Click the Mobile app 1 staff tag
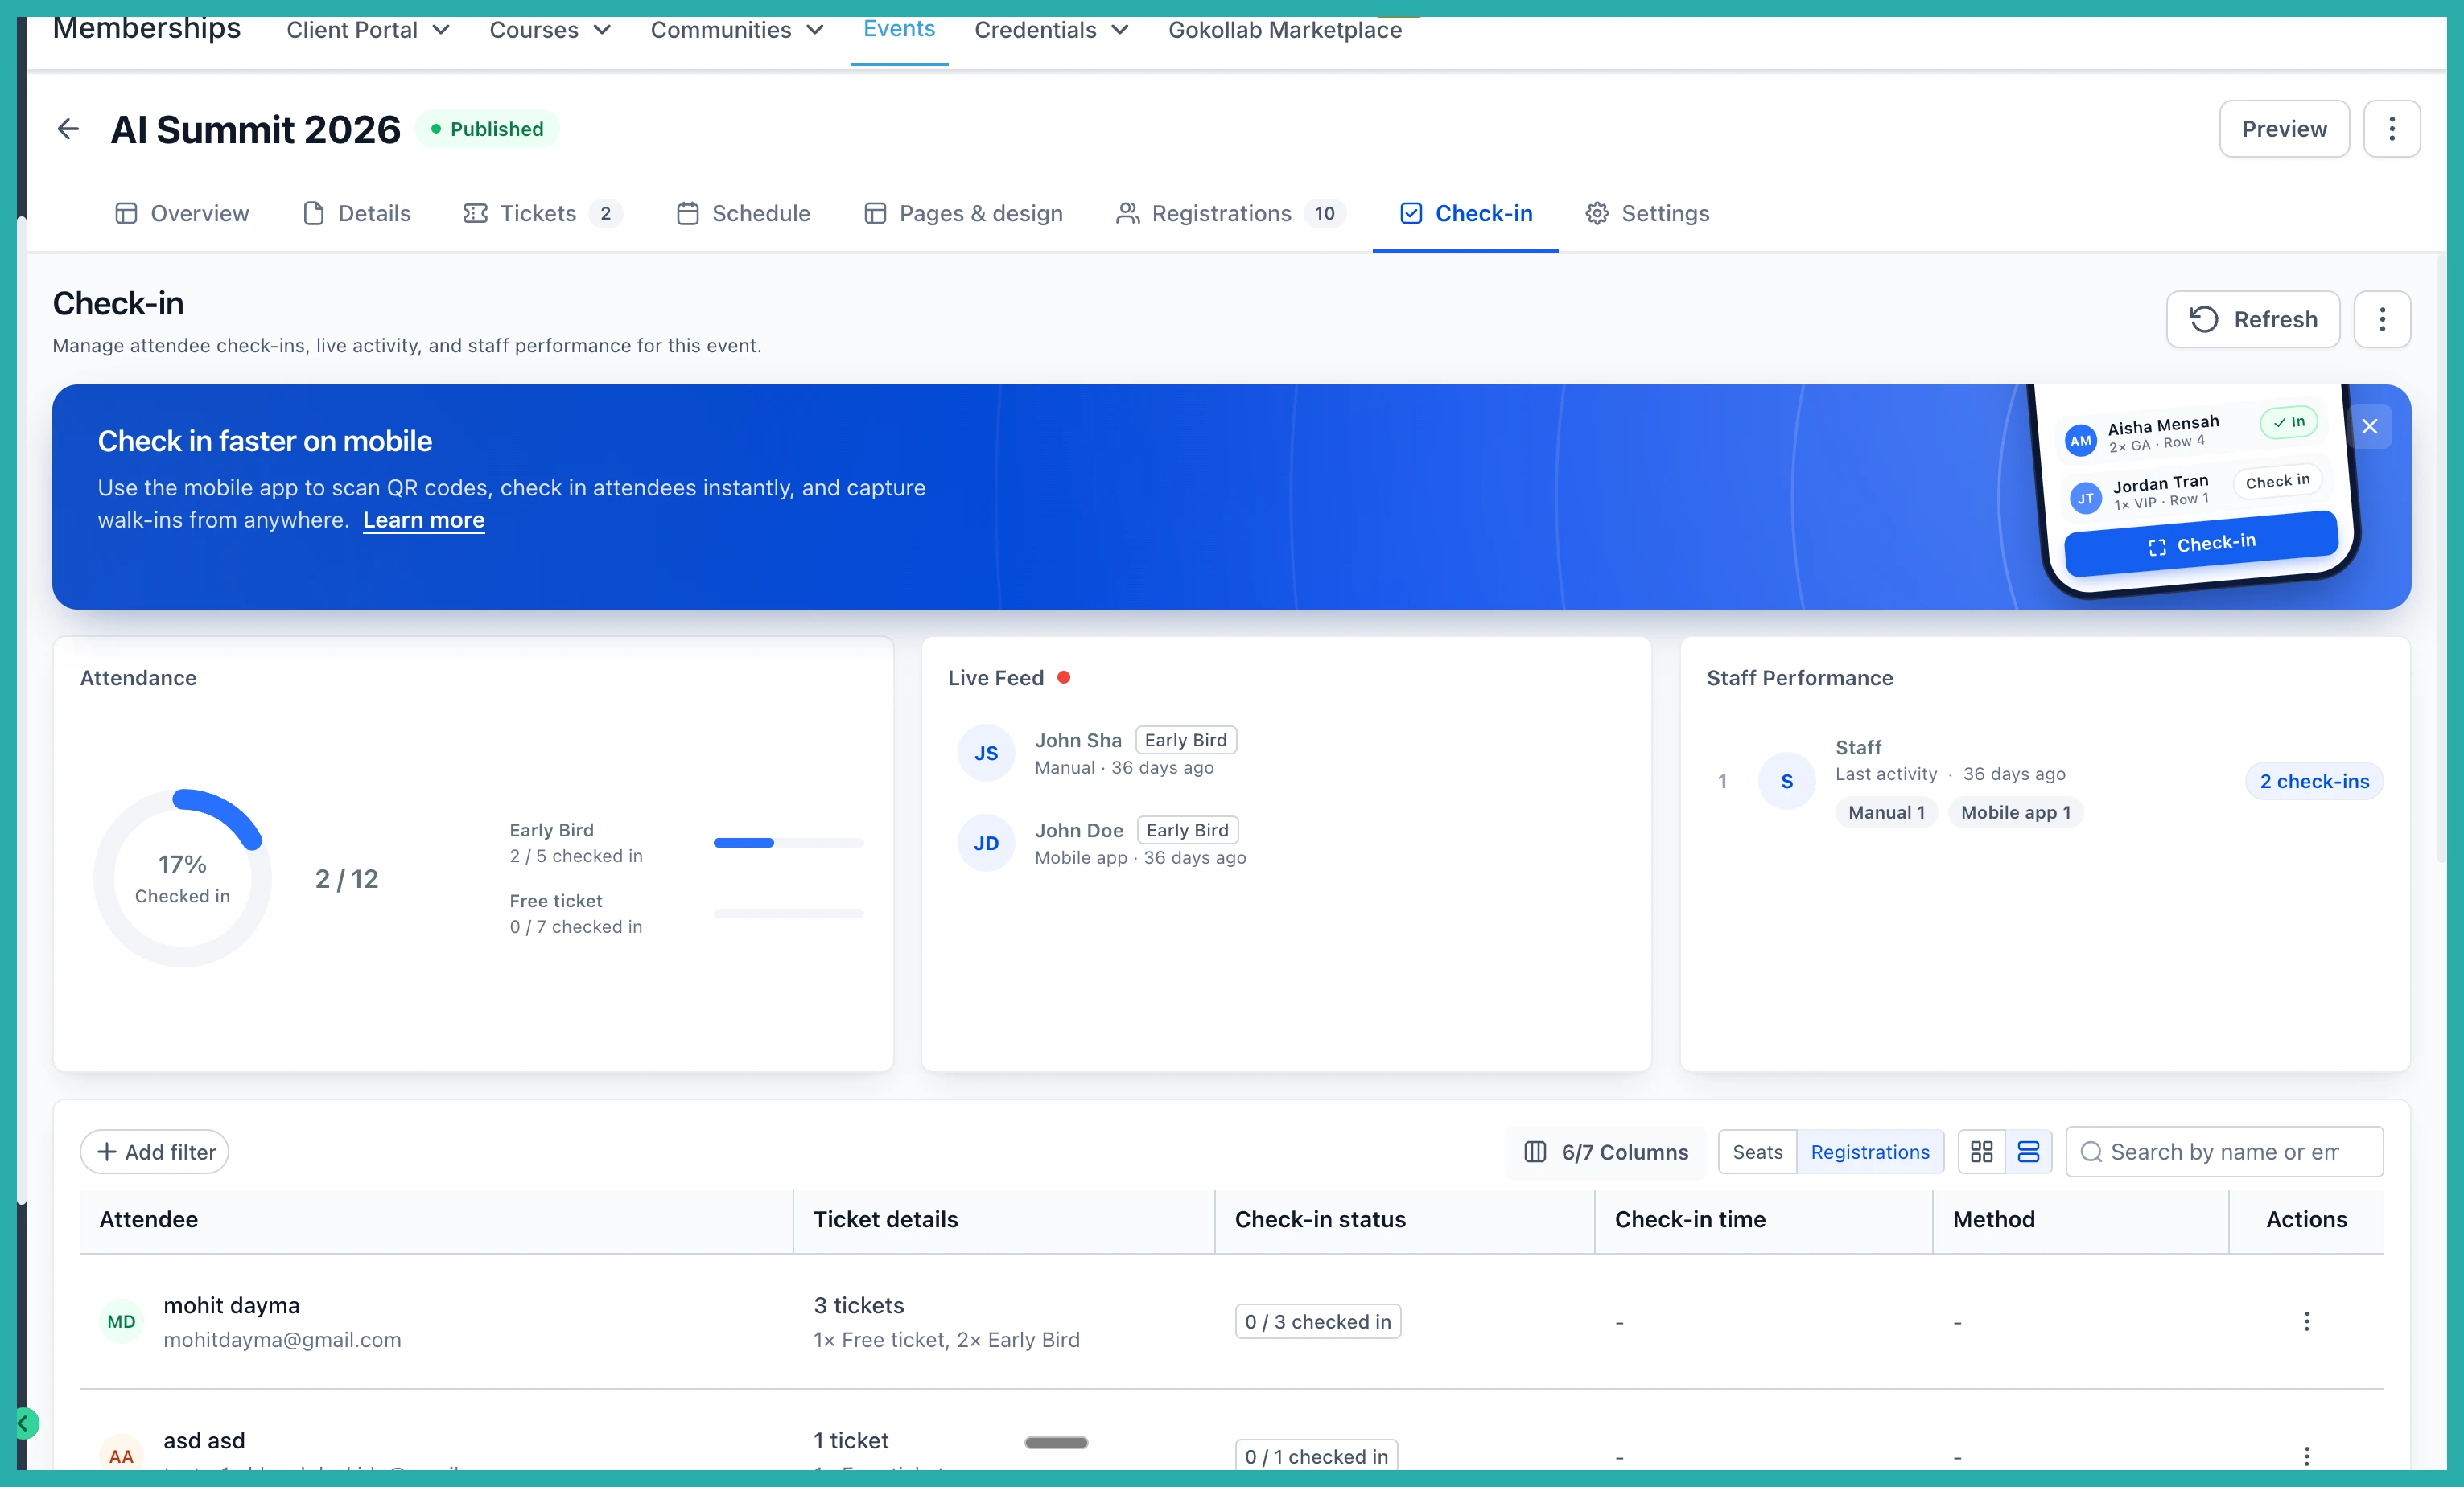 [x=2015, y=812]
